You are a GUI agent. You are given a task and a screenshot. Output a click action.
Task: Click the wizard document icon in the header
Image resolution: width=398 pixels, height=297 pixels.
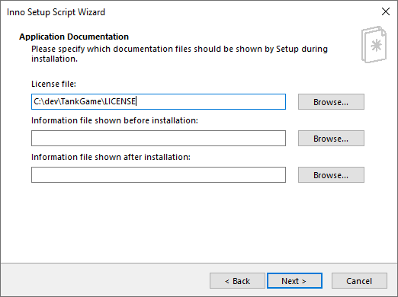point(374,44)
